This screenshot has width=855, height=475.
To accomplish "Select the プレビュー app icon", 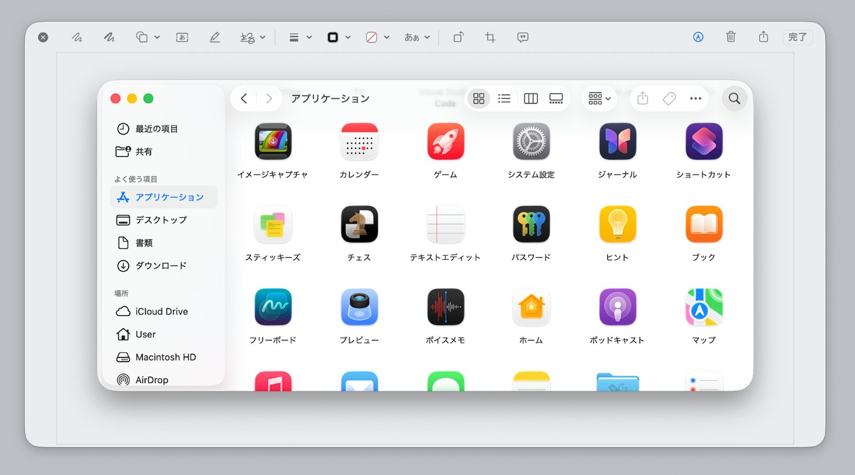I will click(359, 307).
